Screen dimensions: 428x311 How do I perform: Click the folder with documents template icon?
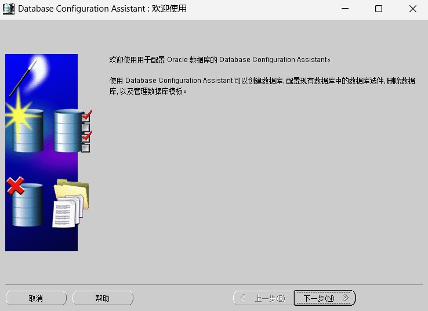71,203
